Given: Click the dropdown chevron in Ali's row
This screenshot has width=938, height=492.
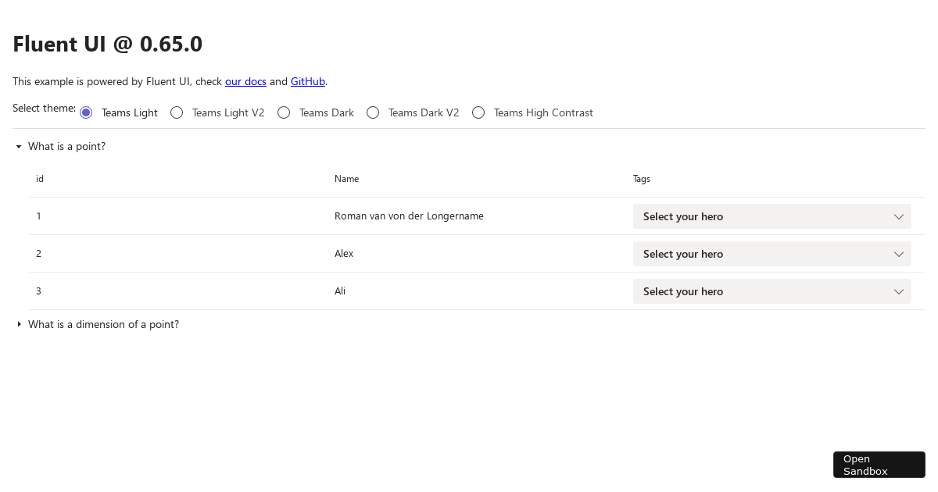Looking at the screenshot, I should (x=898, y=291).
